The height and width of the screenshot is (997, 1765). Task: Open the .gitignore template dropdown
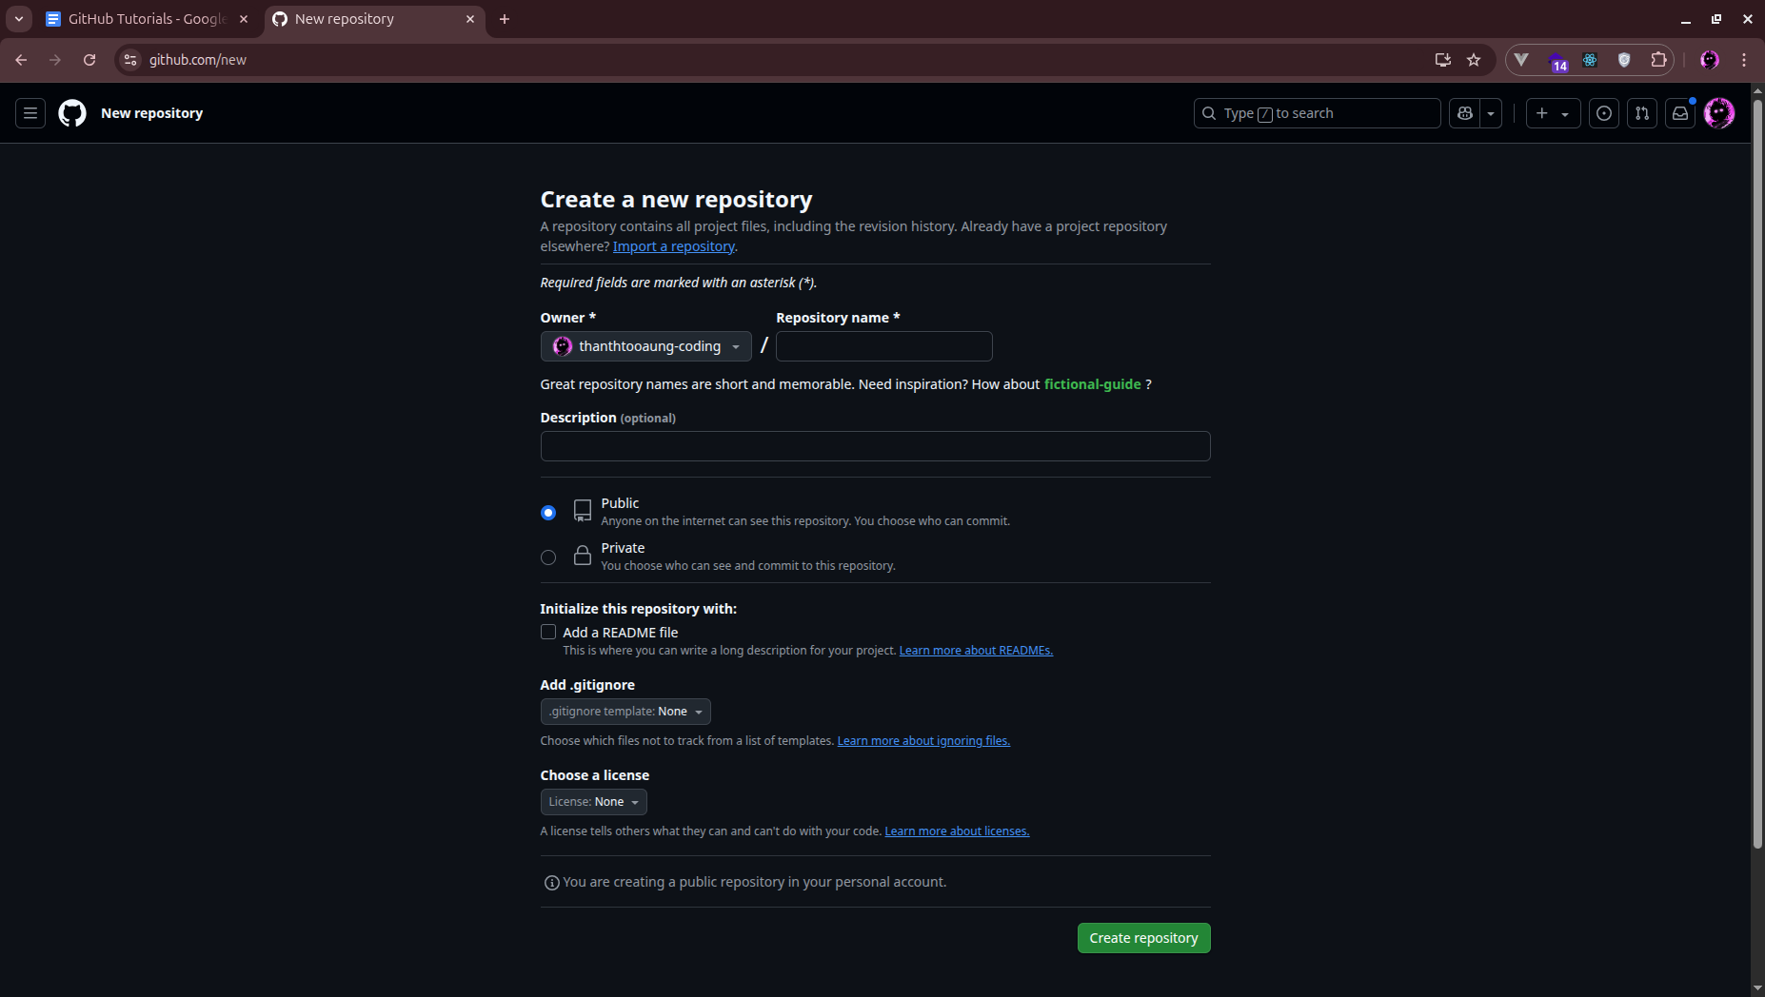click(625, 711)
